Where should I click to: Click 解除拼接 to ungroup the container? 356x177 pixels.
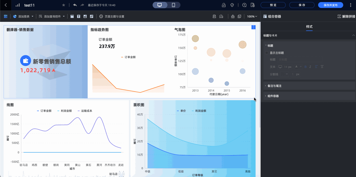click(x=346, y=16)
